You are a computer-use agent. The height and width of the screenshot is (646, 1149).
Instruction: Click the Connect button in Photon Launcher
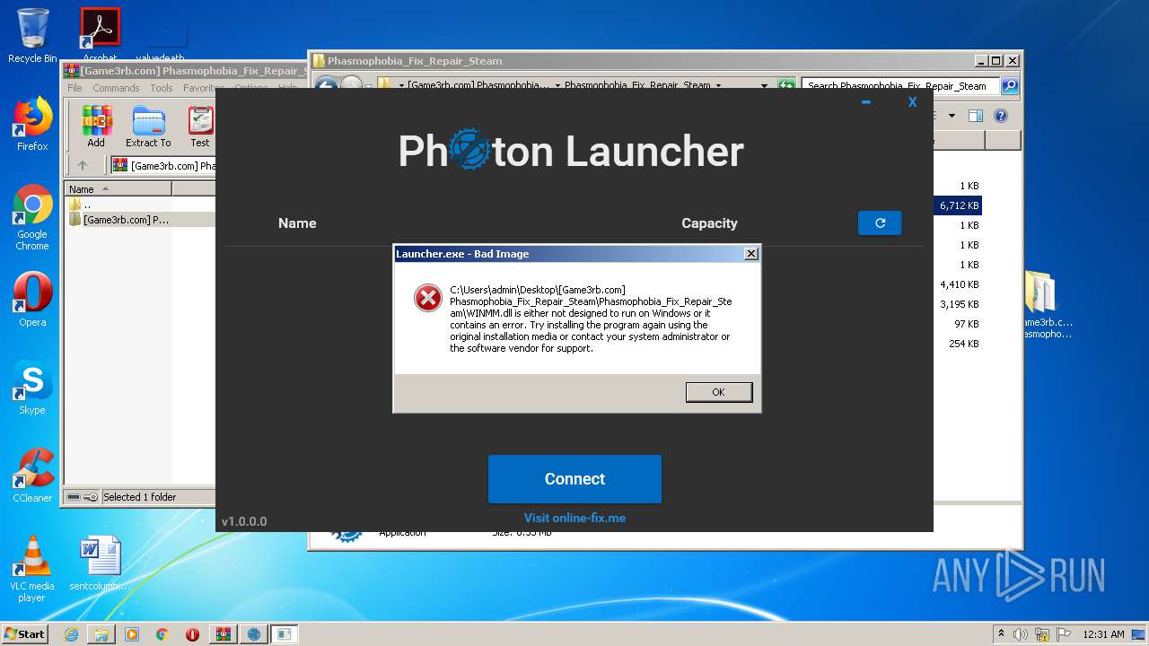574,479
